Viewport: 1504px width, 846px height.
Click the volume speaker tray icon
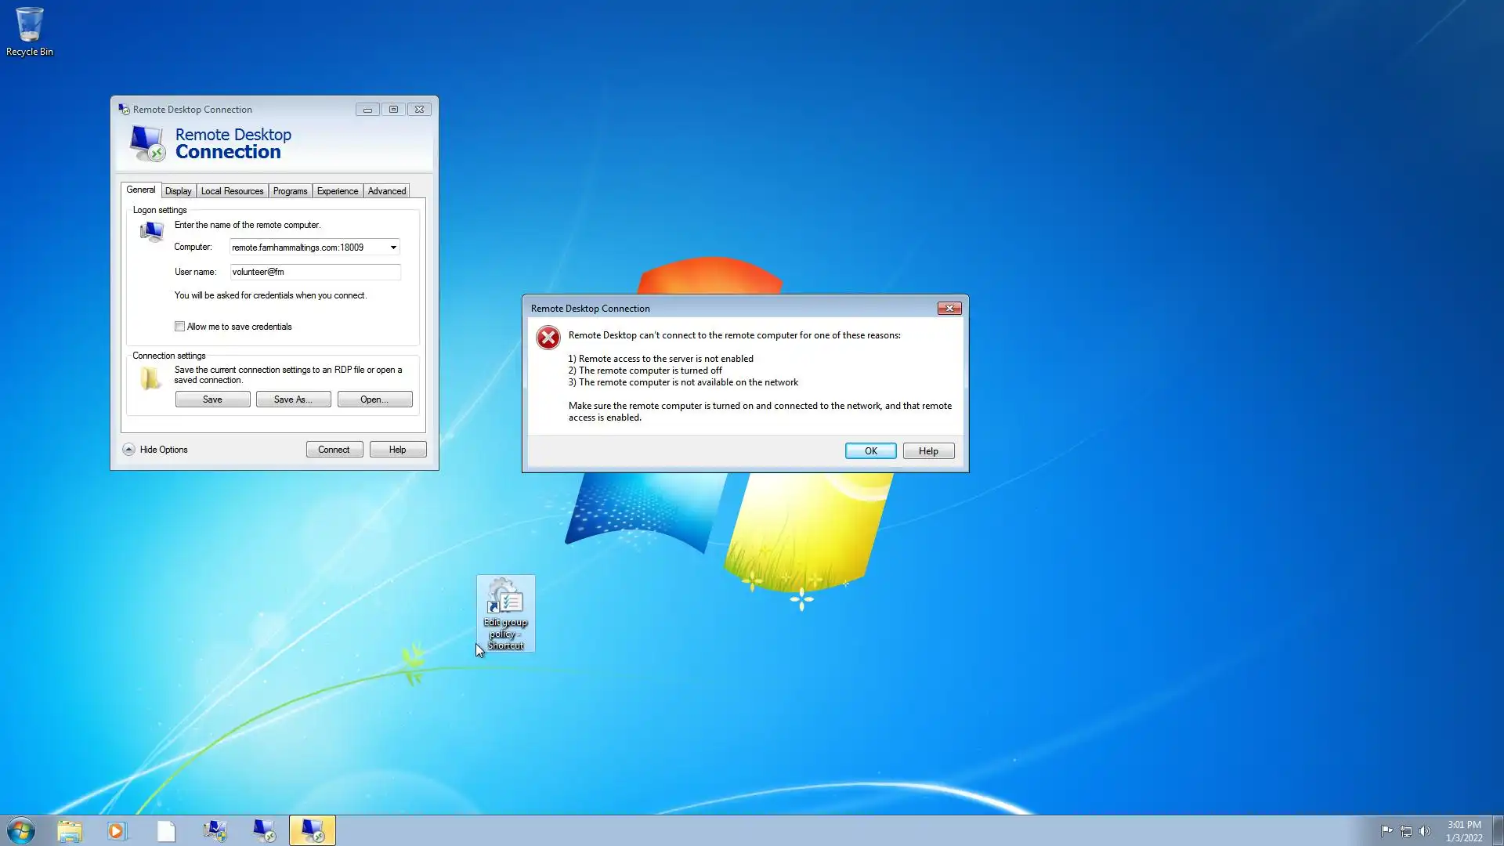(1425, 831)
